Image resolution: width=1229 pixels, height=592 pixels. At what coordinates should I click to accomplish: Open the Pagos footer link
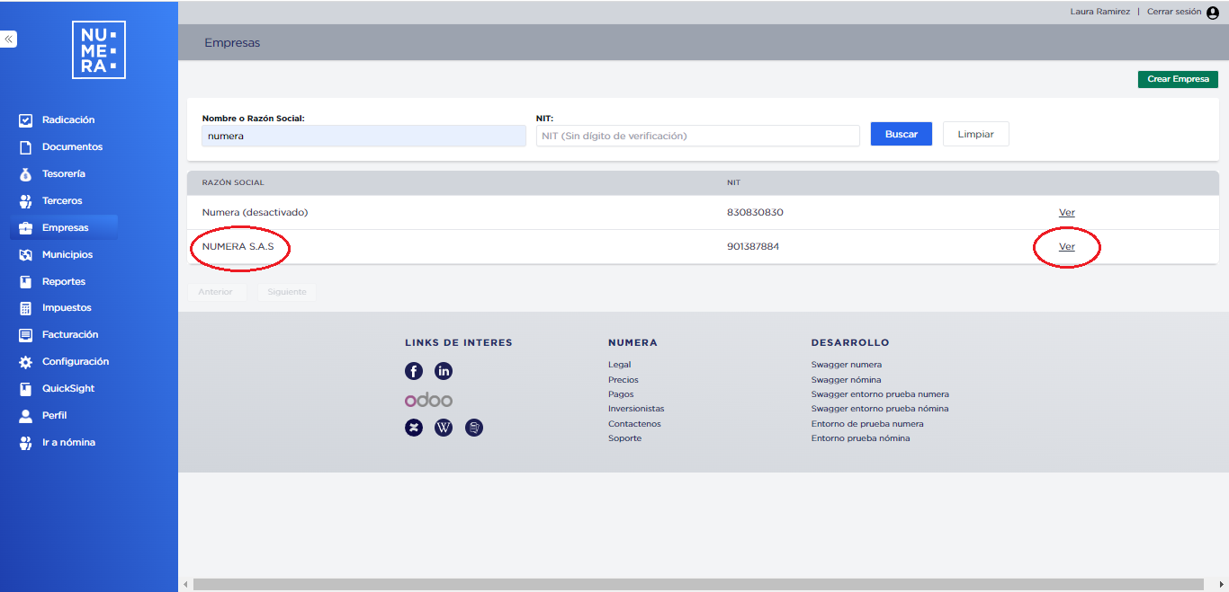(x=621, y=394)
